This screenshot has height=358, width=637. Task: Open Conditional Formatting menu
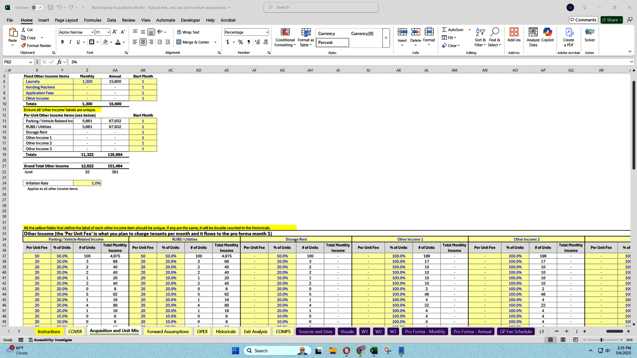click(285, 37)
